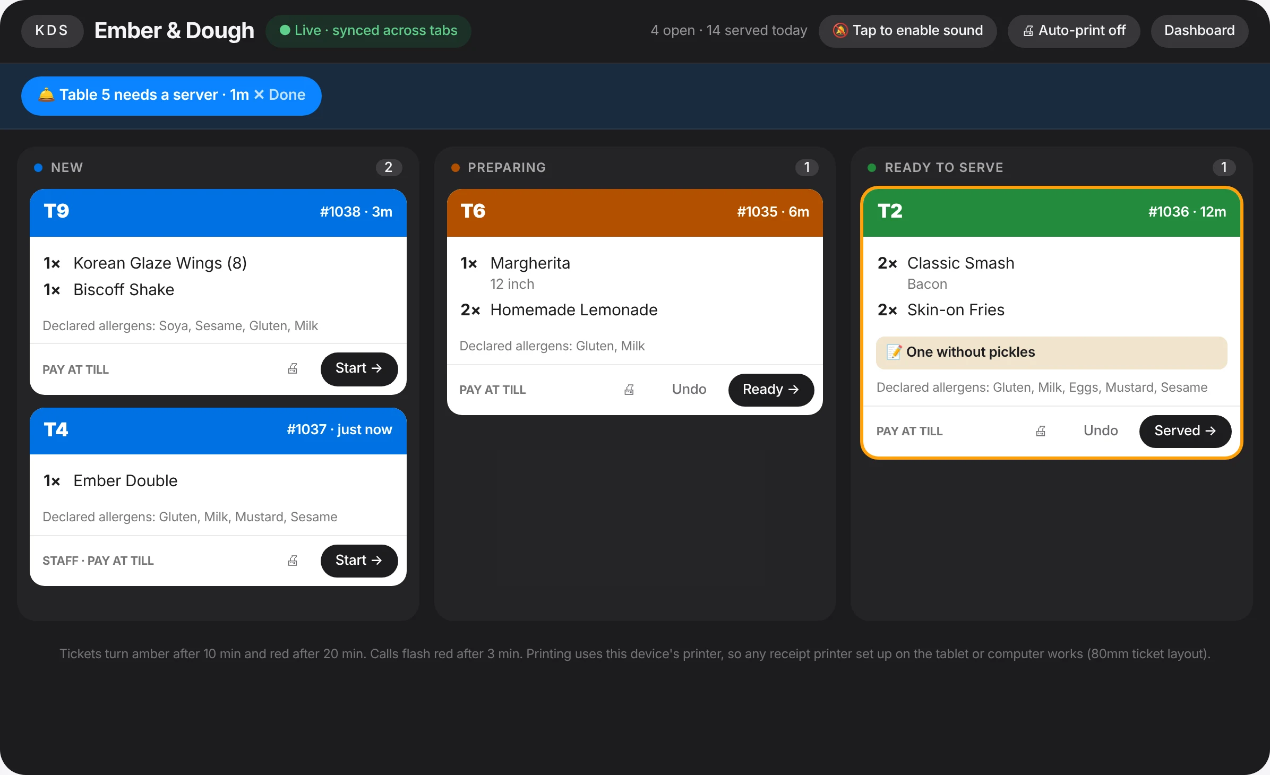The width and height of the screenshot is (1270, 775).
Task: Click T6 PAY AT TILL label
Action: click(x=493, y=390)
